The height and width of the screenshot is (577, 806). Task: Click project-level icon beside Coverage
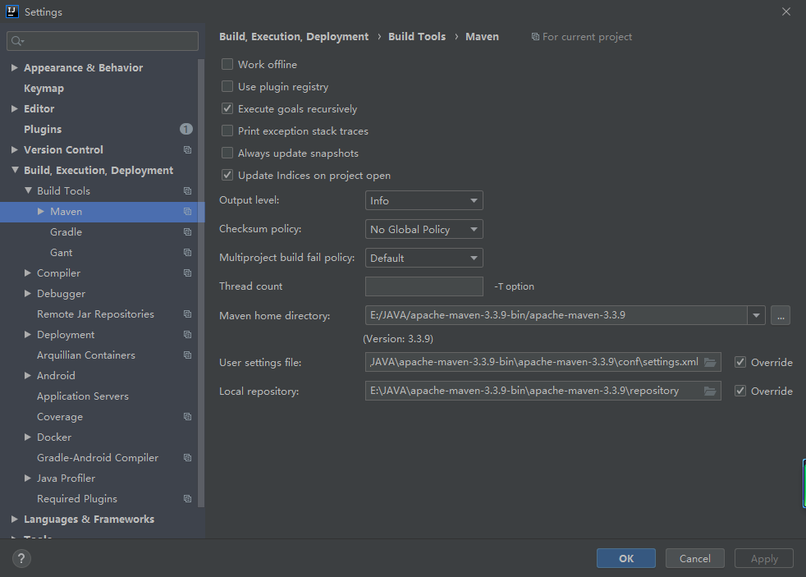click(188, 417)
